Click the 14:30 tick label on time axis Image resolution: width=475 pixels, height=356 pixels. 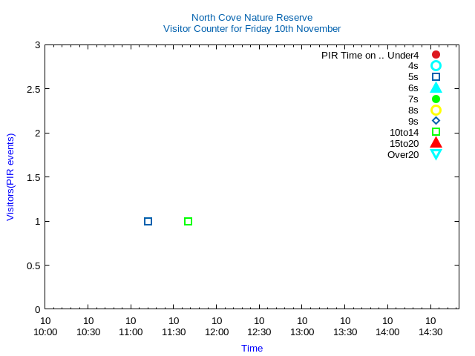pos(430,332)
